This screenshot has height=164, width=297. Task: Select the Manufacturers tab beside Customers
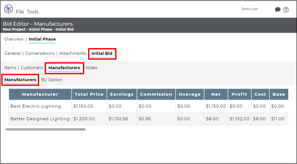(64, 68)
